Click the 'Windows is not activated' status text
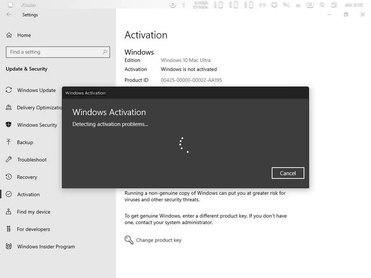Viewport: 371px width, 278px height. [188, 69]
